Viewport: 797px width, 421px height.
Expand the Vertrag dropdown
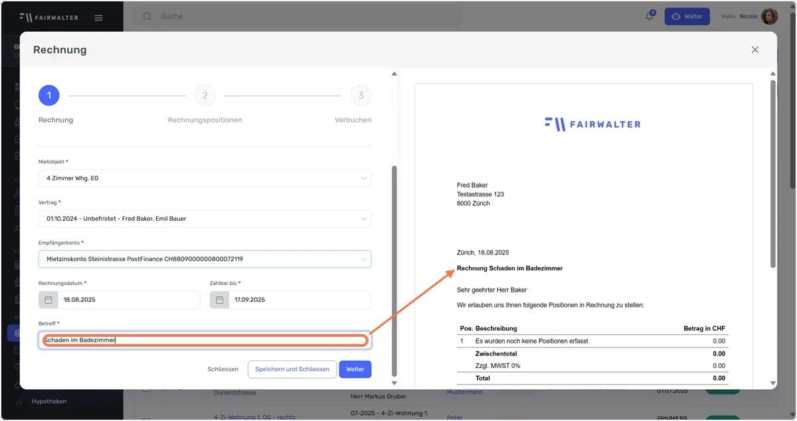pyautogui.click(x=205, y=219)
